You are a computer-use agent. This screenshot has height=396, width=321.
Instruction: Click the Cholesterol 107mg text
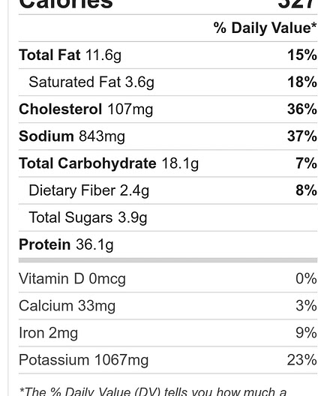pos(85,109)
